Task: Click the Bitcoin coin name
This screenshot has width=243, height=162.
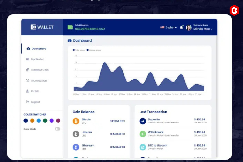Action: pos(86,119)
